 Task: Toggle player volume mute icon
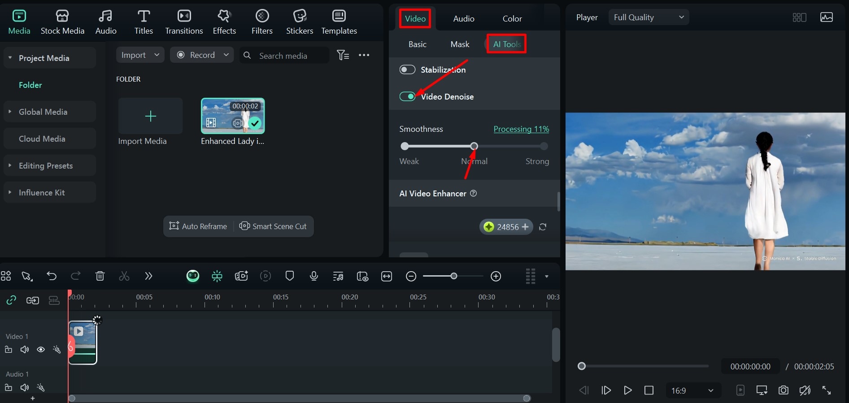[x=805, y=390]
